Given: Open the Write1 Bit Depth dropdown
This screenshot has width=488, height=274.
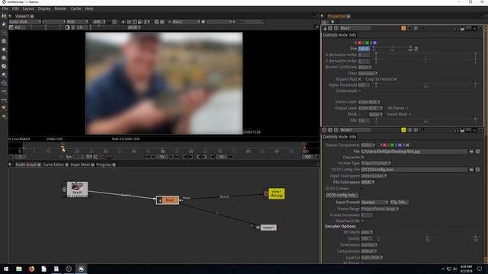Looking at the screenshot, I should tap(367, 232).
